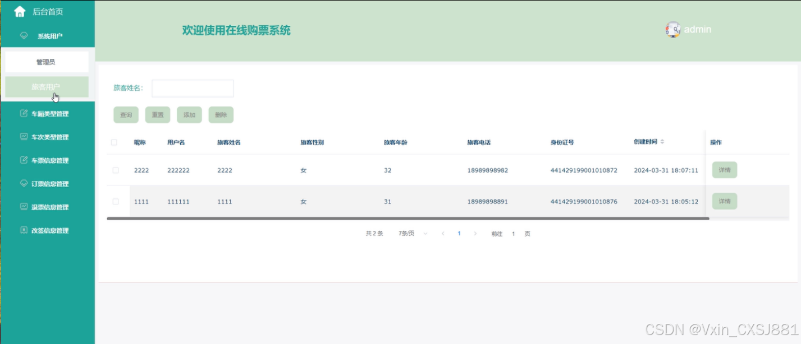Open the 7条/页 page size dropdown
The image size is (801, 344).
[413, 234]
